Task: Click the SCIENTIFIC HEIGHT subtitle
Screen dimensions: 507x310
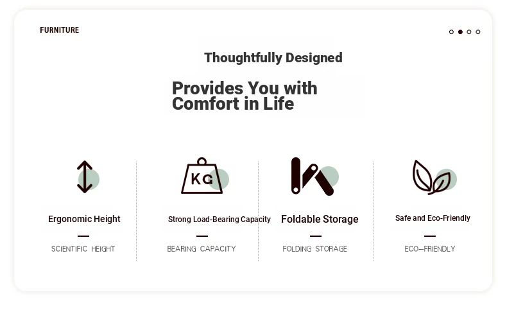Action: [83, 249]
